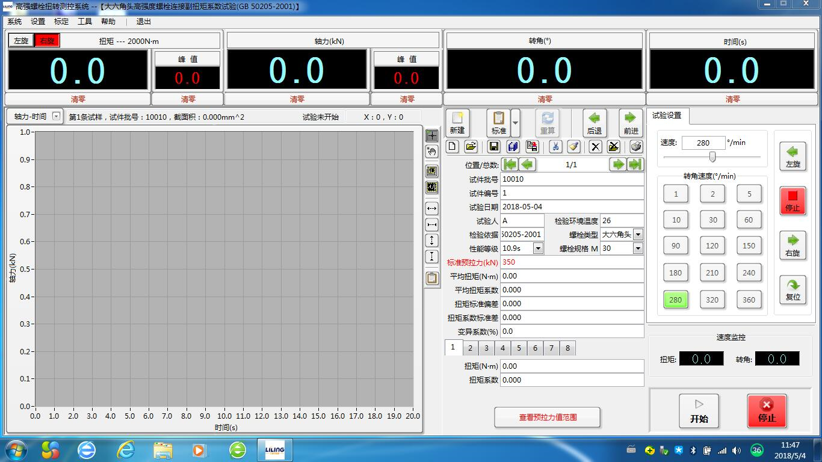Select rotation speed 60 °/min
Image resolution: width=822 pixels, height=462 pixels.
pos(749,220)
